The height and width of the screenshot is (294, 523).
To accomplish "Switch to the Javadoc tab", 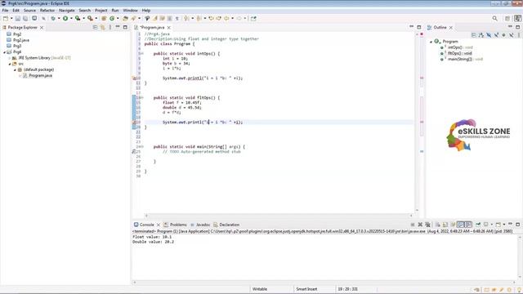I will click(200, 225).
